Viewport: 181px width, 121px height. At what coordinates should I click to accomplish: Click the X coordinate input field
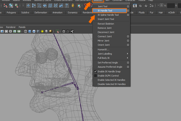point(171,5)
